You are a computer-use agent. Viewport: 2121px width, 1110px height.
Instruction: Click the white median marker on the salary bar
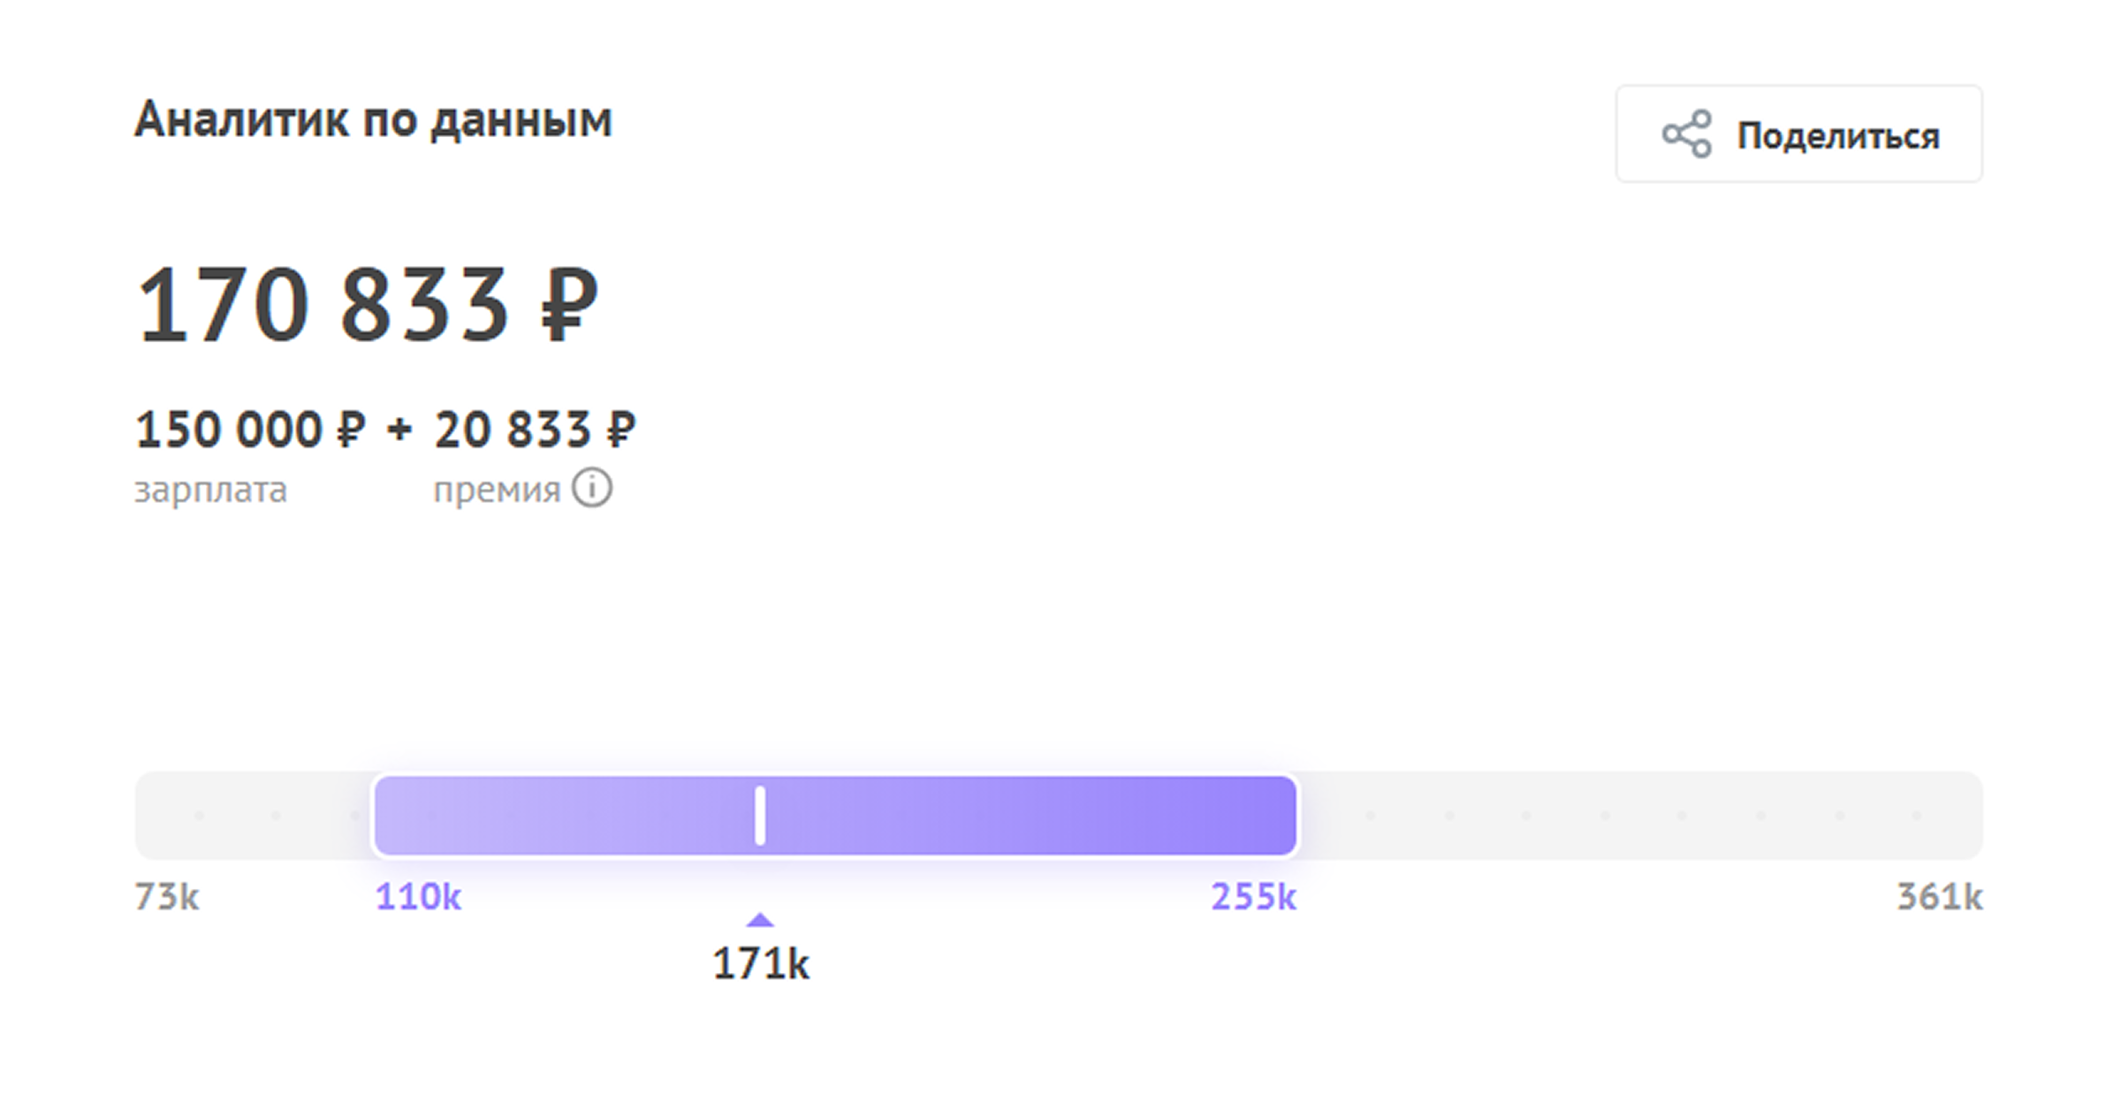coord(760,815)
